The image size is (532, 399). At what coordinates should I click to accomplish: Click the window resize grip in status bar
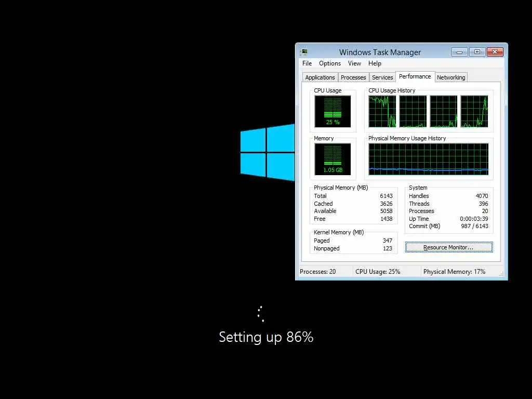(501, 273)
